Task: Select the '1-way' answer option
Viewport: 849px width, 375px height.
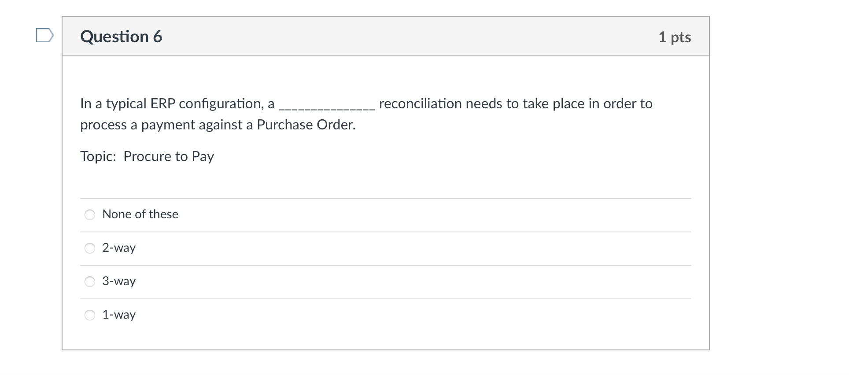Action: click(x=89, y=315)
